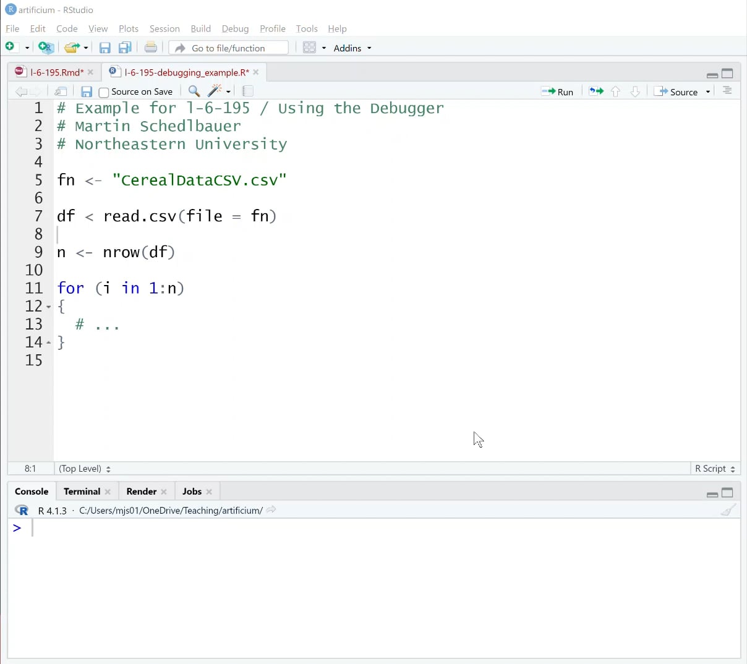Image resolution: width=747 pixels, height=664 pixels.
Task: Go to next section down arrow
Action: pyautogui.click(x=635, y=92)
